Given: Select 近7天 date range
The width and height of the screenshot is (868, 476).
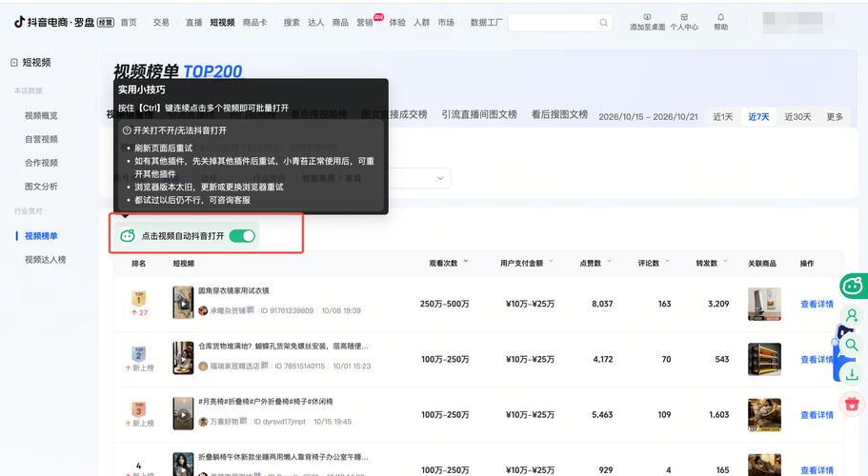Looking at the screenshot, I should (759, 117).
